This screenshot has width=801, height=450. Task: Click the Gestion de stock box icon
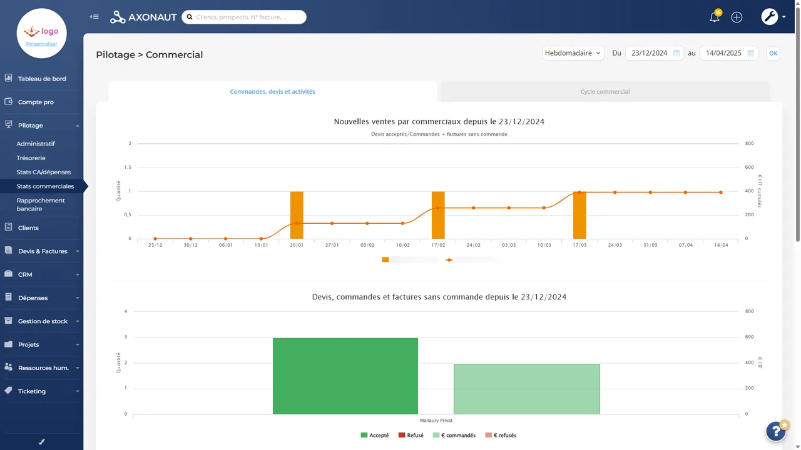click(9, 321)
